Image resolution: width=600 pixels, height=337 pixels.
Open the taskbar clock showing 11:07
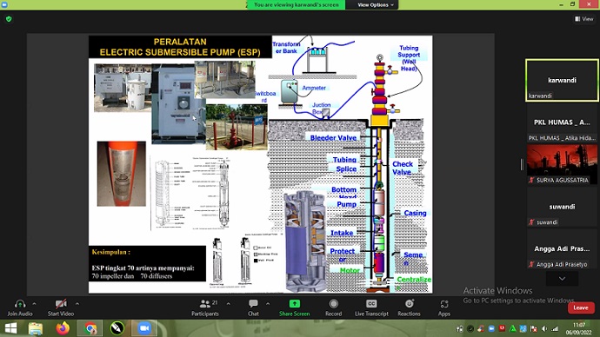tap(578, 328)
